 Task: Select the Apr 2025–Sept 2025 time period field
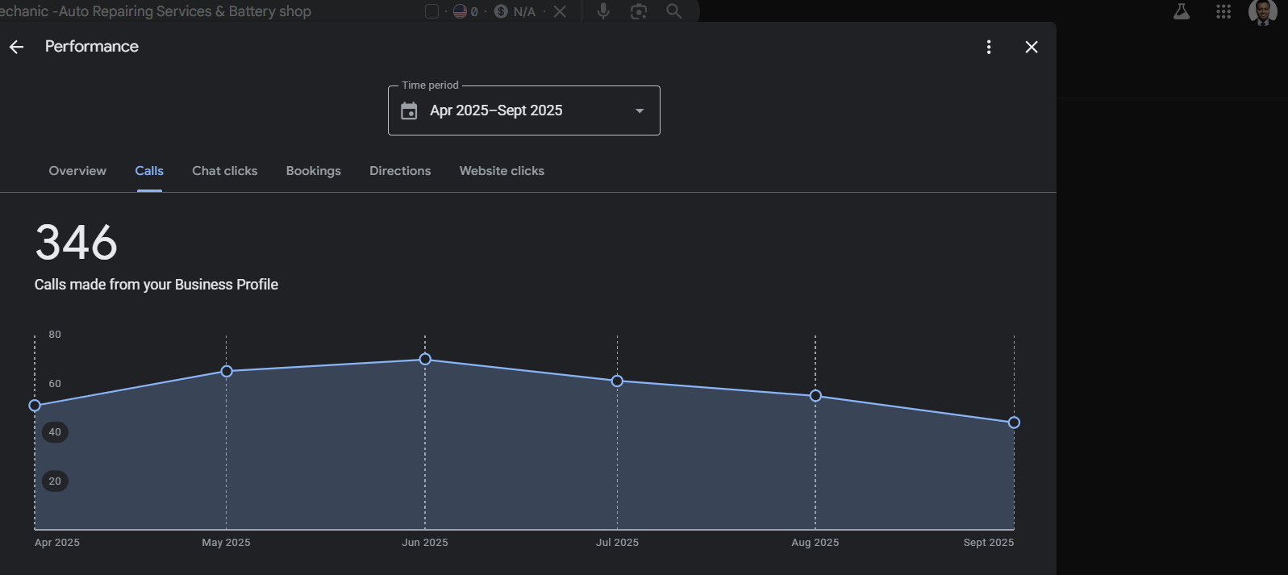(x=524, y=110)
